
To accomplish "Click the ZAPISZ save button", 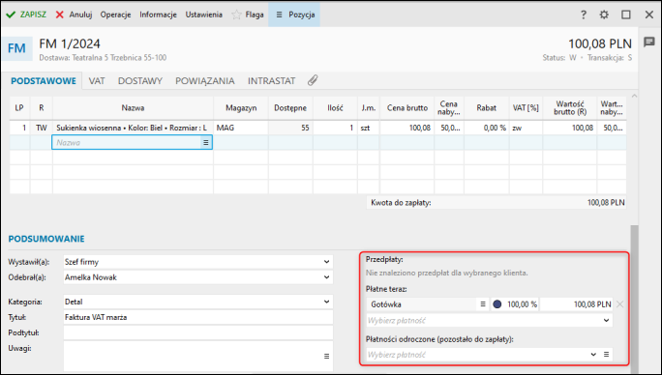I will coord(26,14).
